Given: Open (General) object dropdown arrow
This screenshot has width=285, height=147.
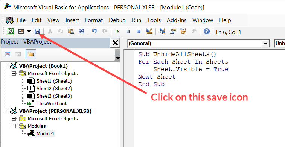Looking at the screenshot, I should point(265,44).
